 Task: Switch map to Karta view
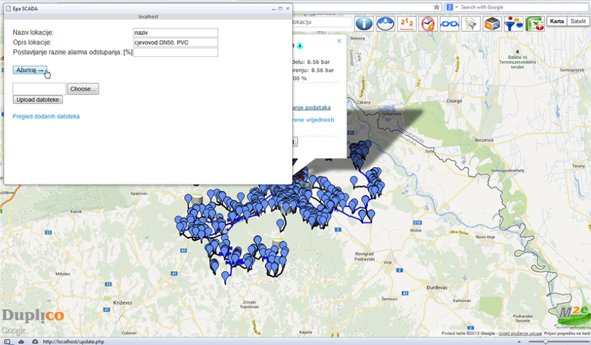coord(556,21)
